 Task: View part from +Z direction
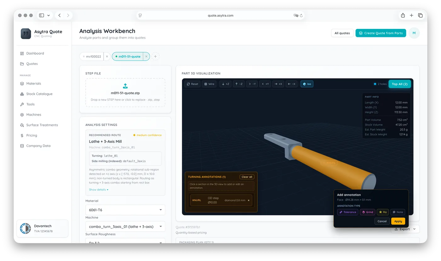click(x=226, y=84)
